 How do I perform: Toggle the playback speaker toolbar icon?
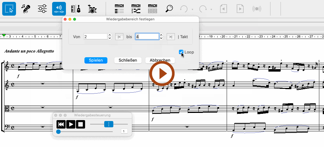point(59,9)
